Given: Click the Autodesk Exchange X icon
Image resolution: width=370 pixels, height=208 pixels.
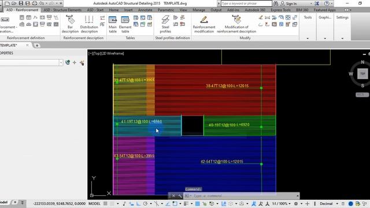Looking at the screenshot, I should (317, 3).
